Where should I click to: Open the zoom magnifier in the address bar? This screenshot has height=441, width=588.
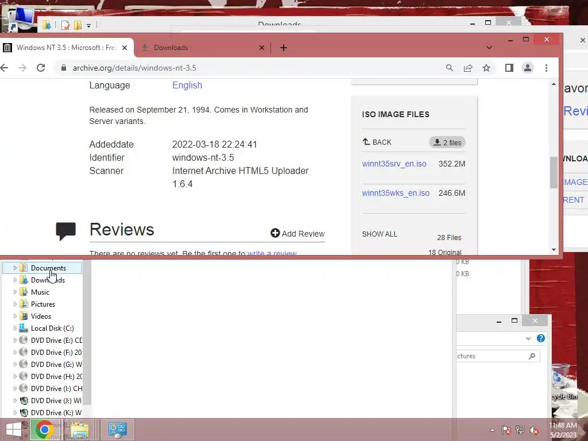pos(449,68)
